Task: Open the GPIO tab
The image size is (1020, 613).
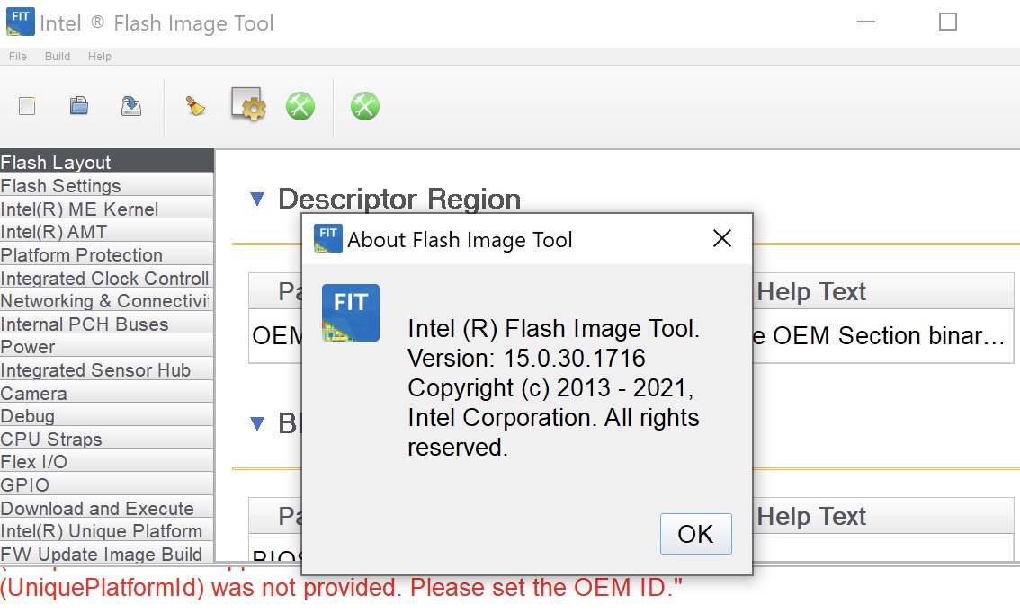Action: [25, 485]
